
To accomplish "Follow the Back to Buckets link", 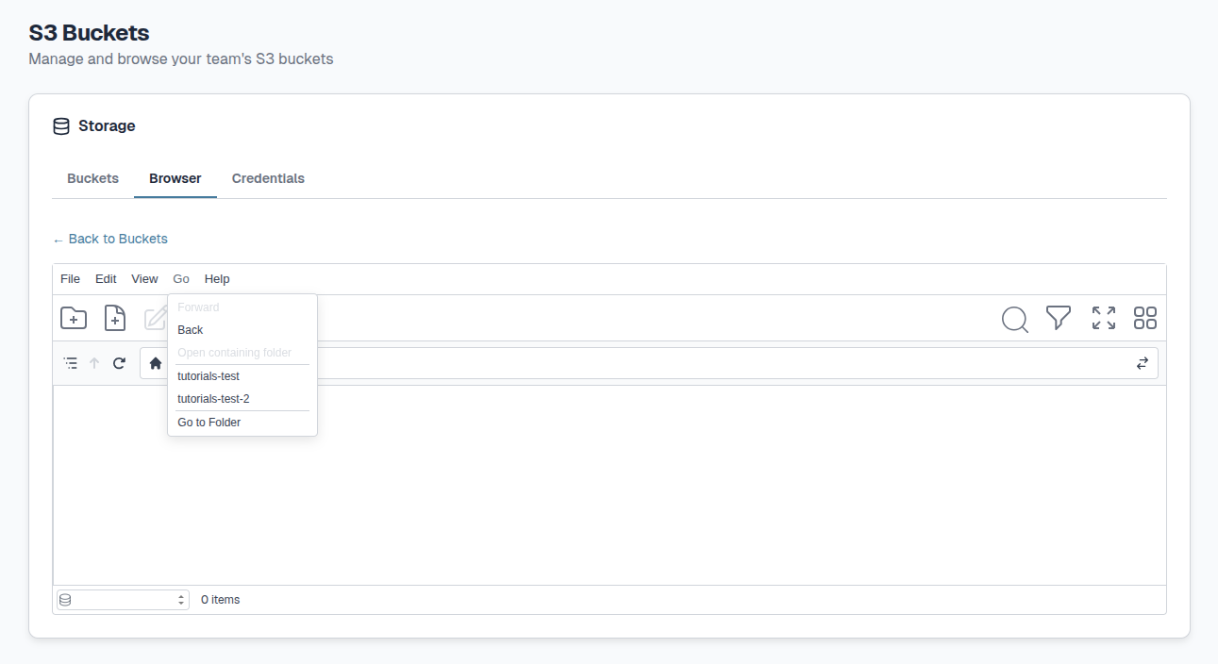I will coord(110,239).
